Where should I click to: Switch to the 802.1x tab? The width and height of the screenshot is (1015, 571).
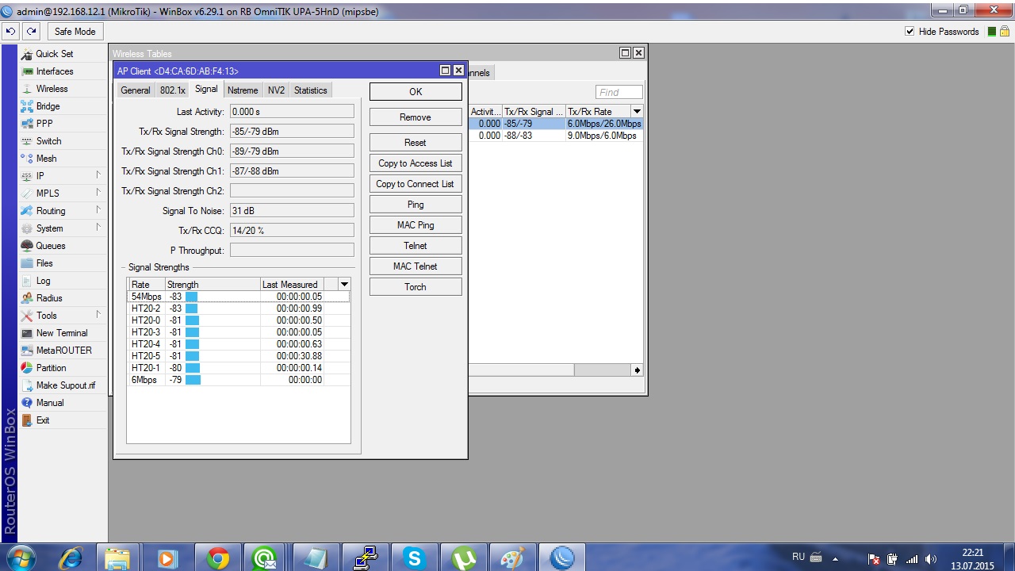pyautogui.click(x=172, y=90)
